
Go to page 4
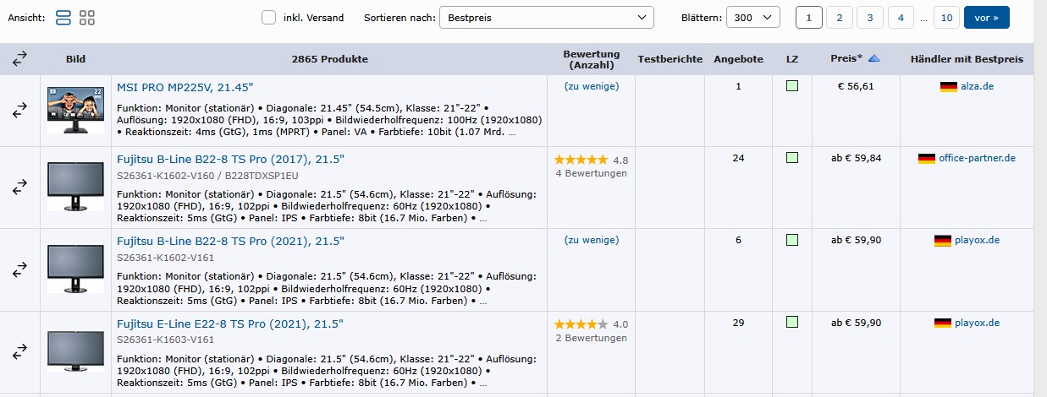coord(900,17)
